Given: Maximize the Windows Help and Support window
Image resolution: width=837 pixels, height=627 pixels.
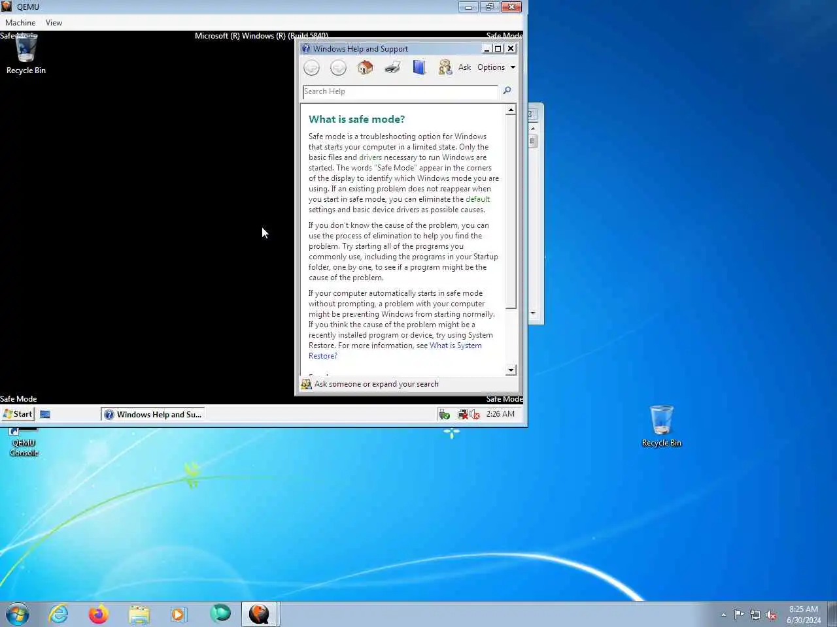Looking at the screenshot, I should [x=498, y=48].
